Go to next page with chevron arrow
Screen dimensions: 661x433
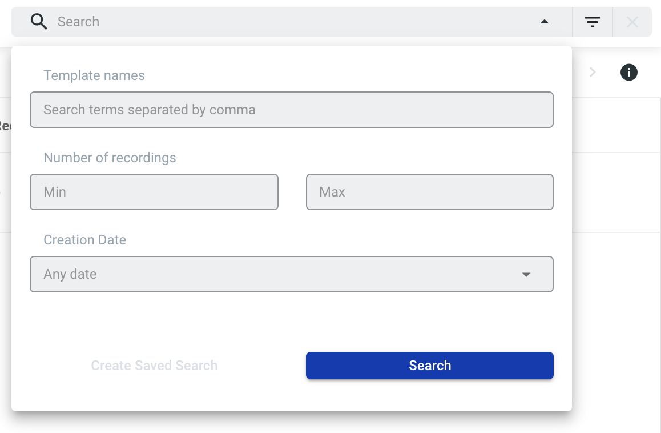pos(593,73)
